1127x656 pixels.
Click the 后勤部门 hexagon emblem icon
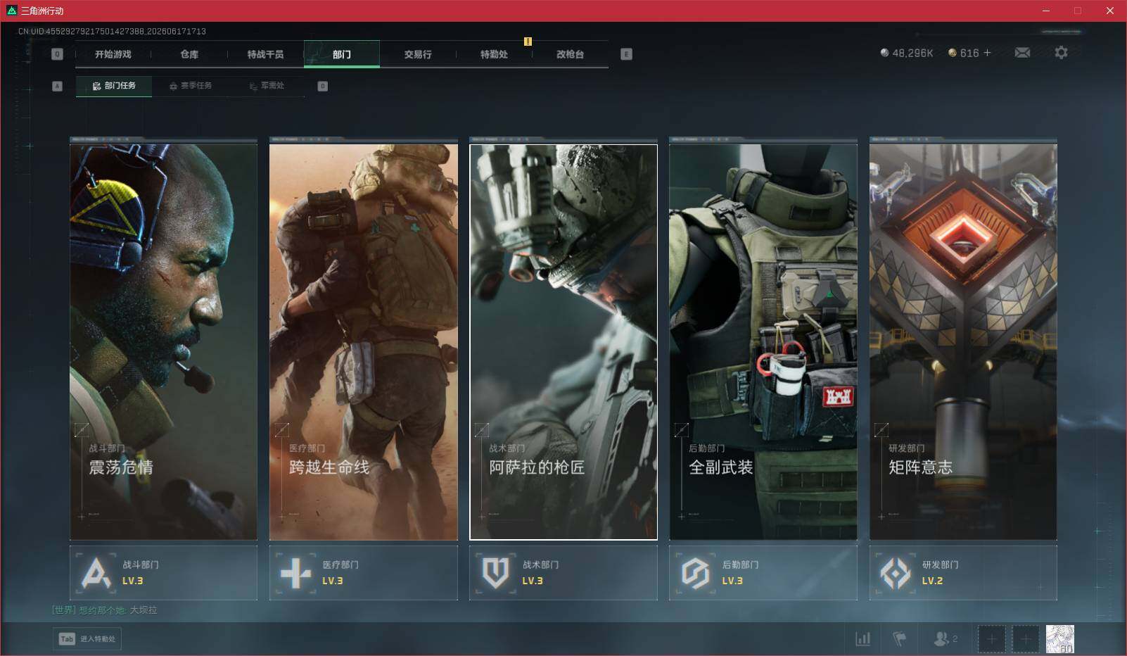click(695, 573)
